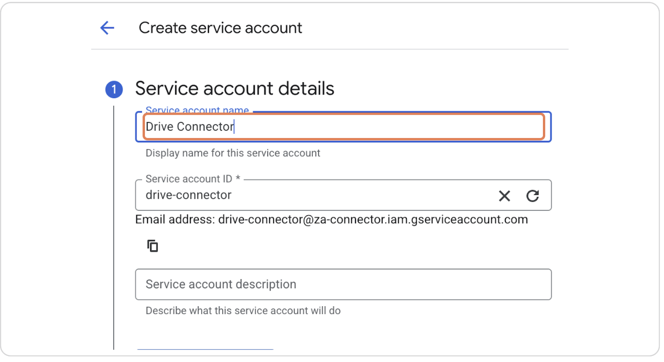Image resolution: width=664 pixels, height=362 pixels.
Task: Copy the service account email address
Action: 152,245
